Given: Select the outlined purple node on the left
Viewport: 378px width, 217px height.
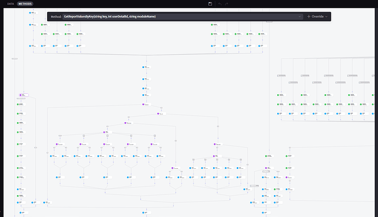Looking at the screenshot, I should (x=24, y=95).
